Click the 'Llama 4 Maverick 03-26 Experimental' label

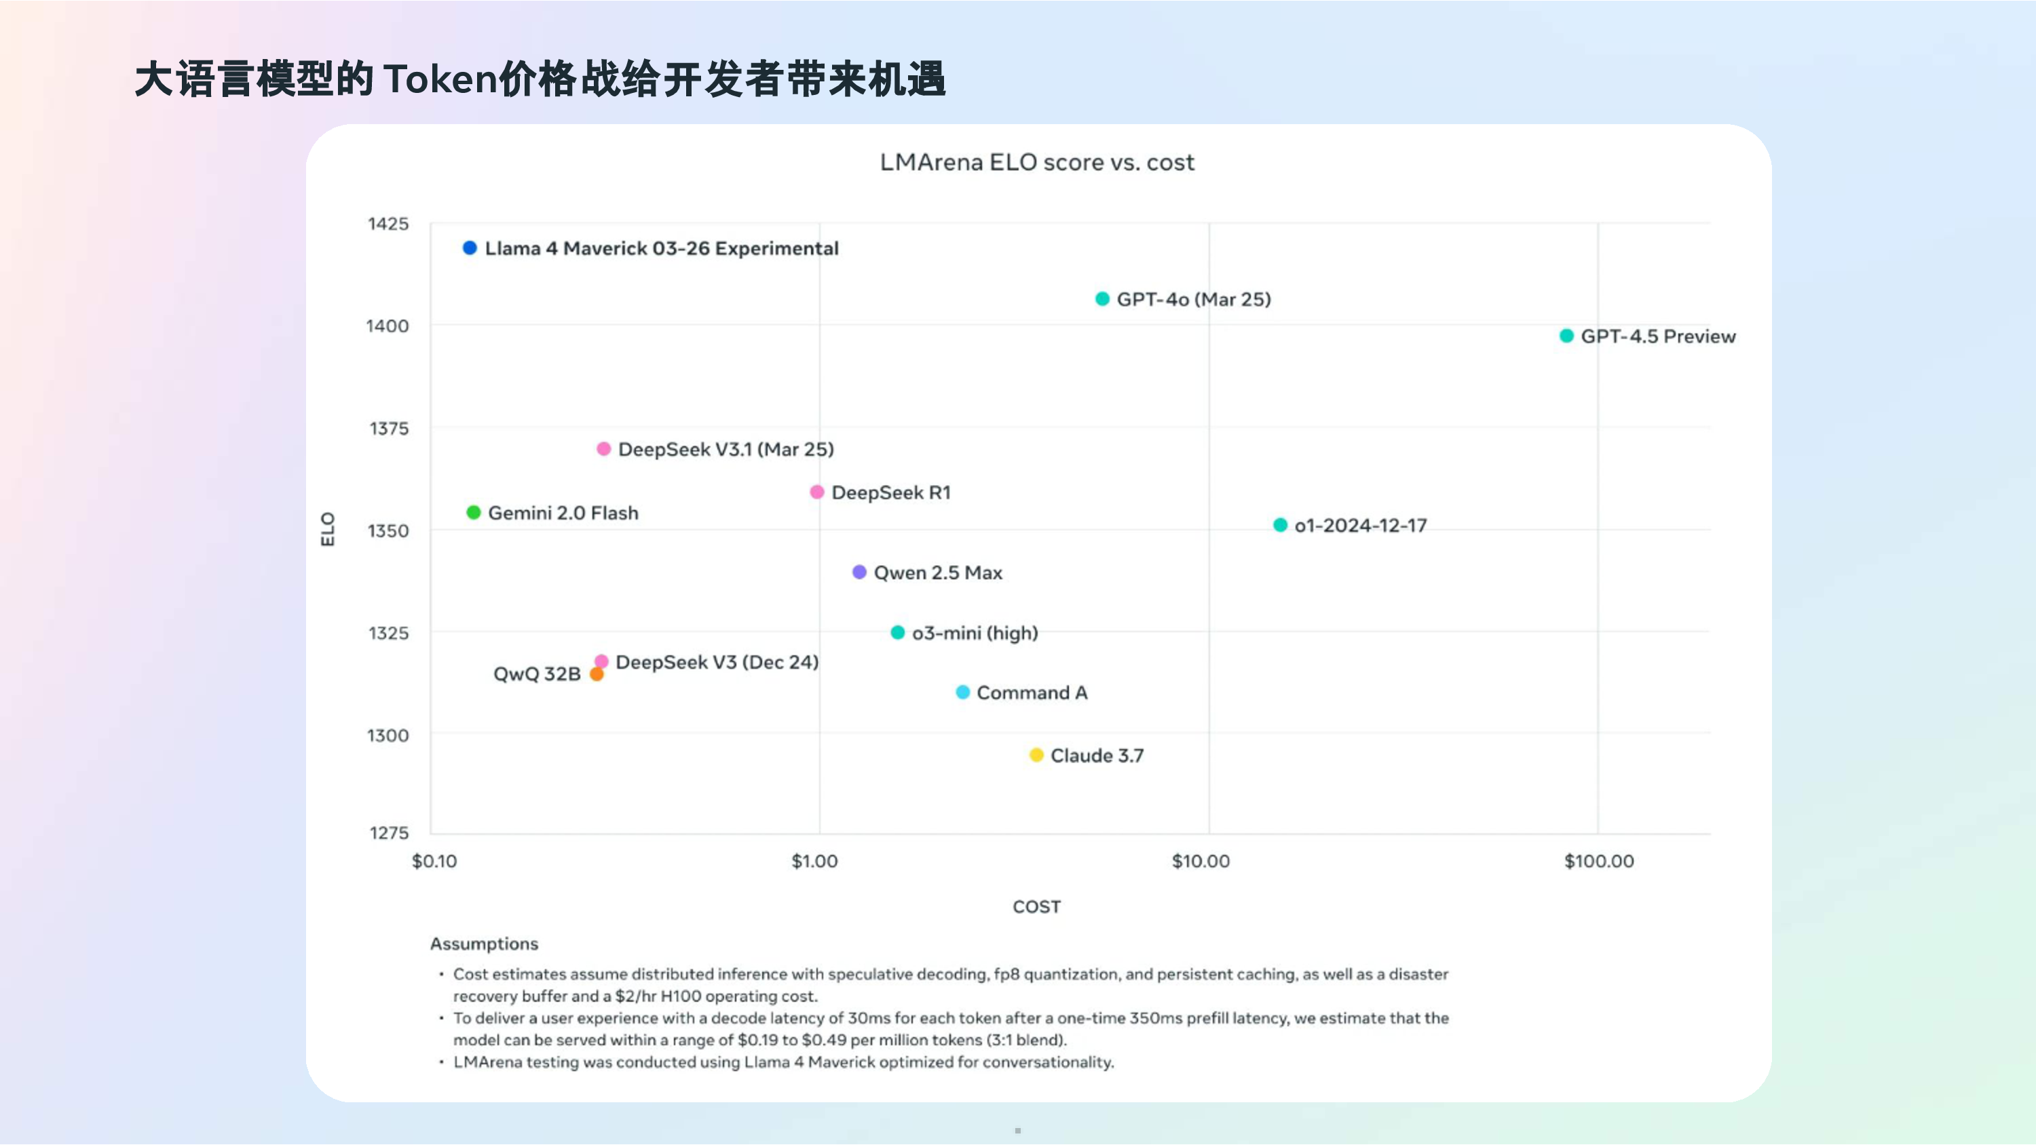pos(662,248)
